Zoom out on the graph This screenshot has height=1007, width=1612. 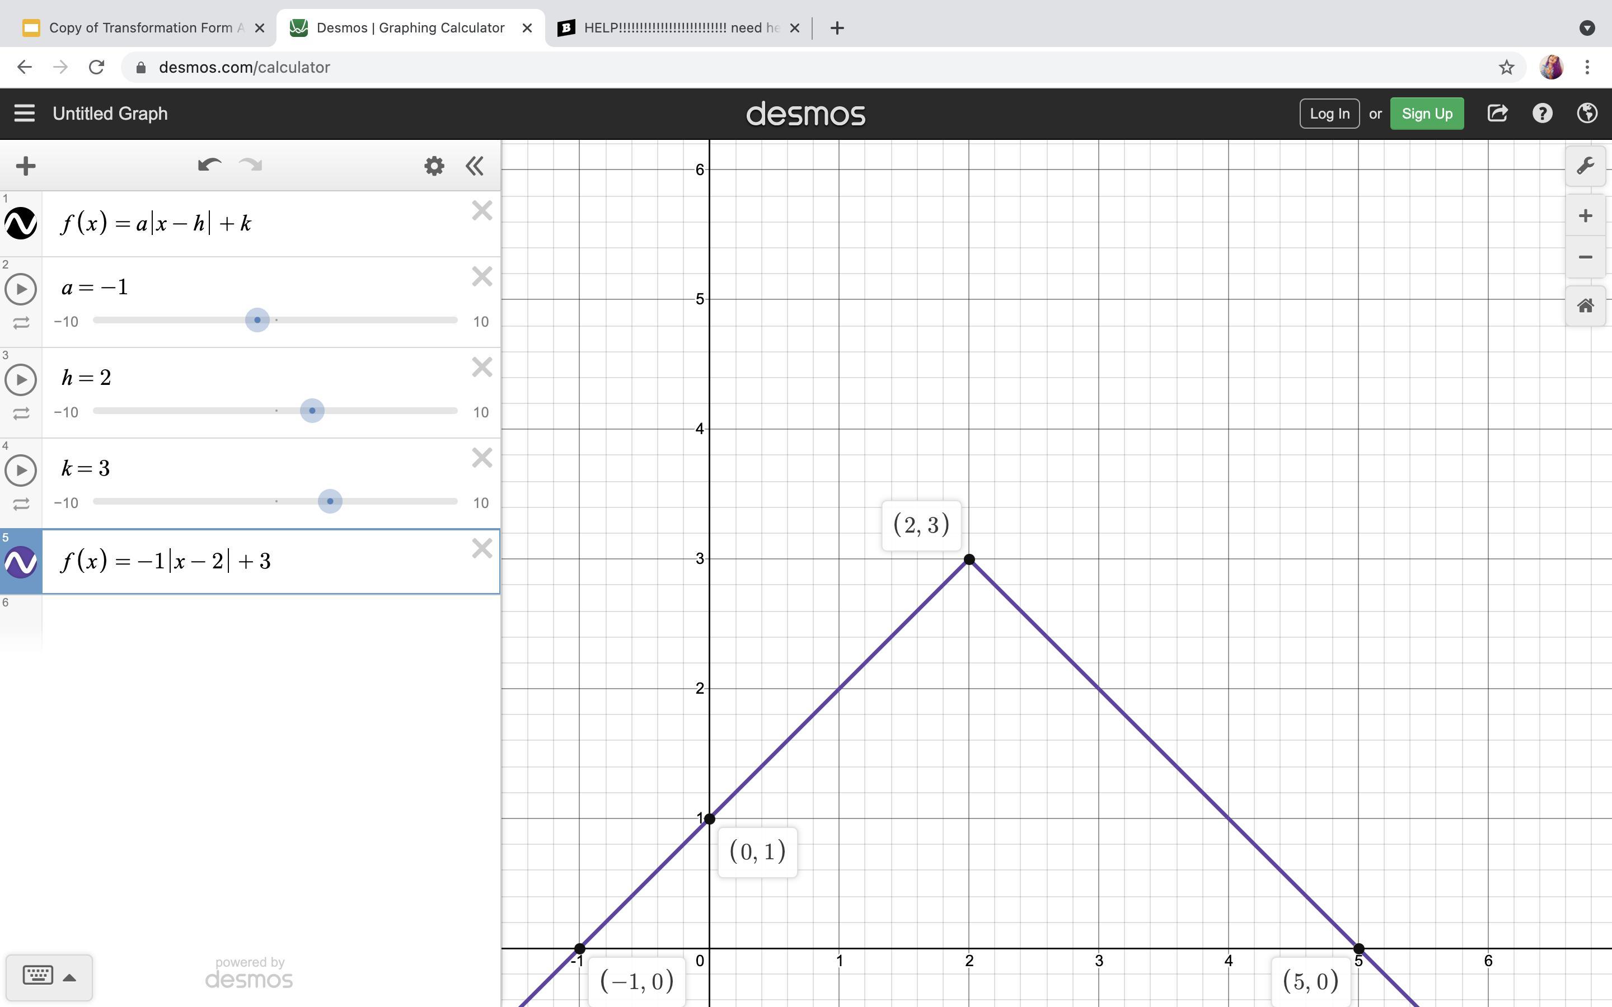pos(1585,257)
